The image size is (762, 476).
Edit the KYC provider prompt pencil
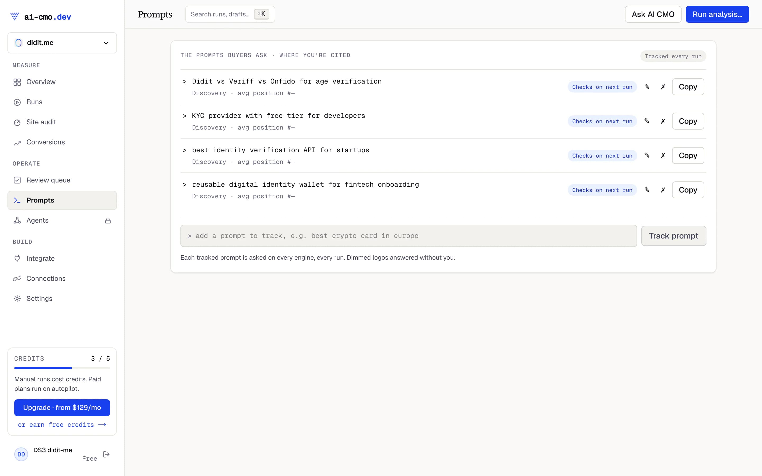647,121
